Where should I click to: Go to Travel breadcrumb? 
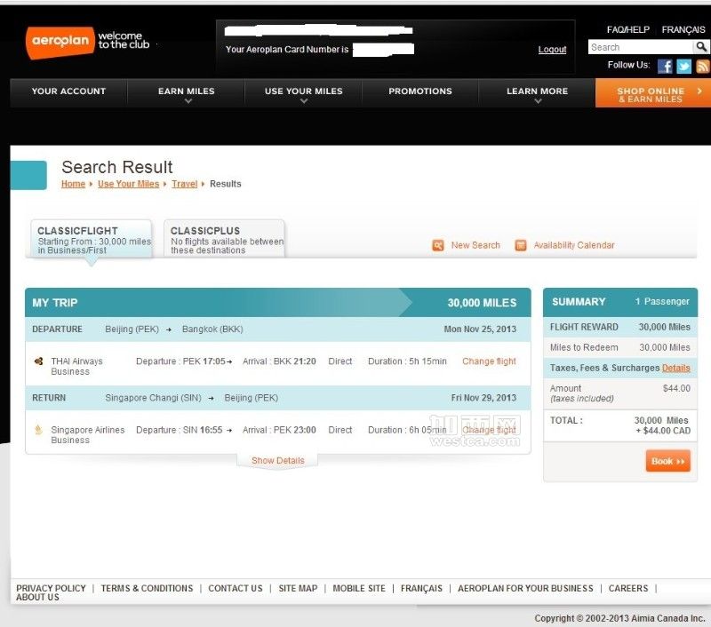click(185, 184)
